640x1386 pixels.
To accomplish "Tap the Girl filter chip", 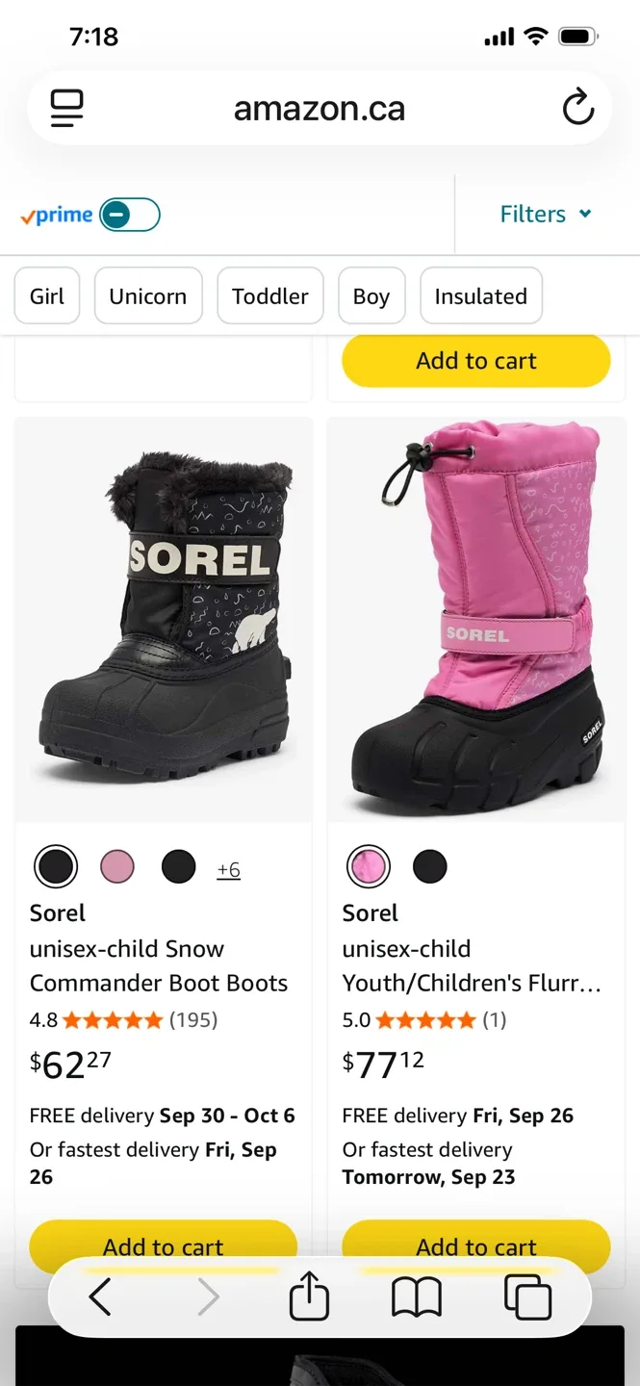I will [x=46, y=295].
